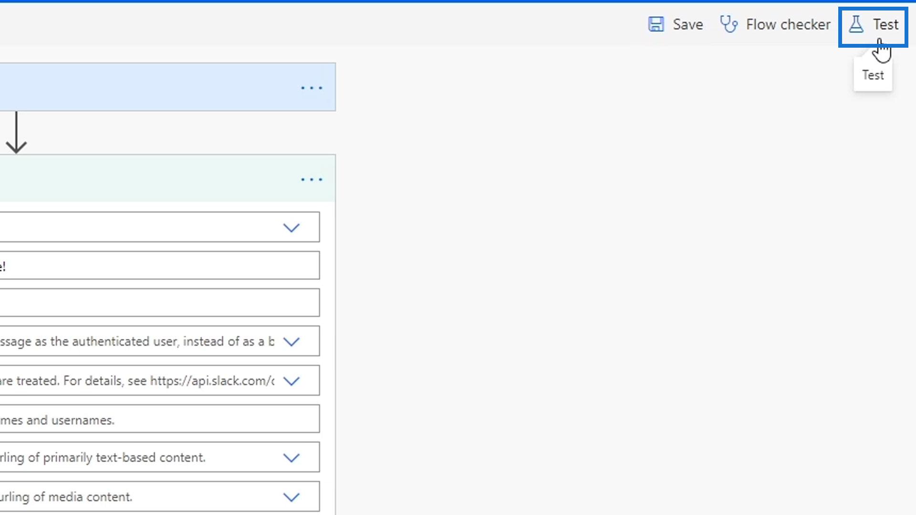Collapse the green action card header
Screen dimensions: 916x515
143,178
